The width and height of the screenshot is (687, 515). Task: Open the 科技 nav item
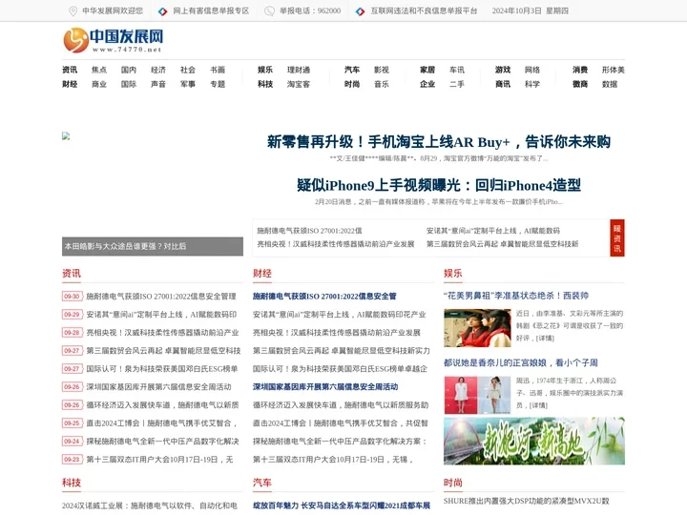[265, 84]
